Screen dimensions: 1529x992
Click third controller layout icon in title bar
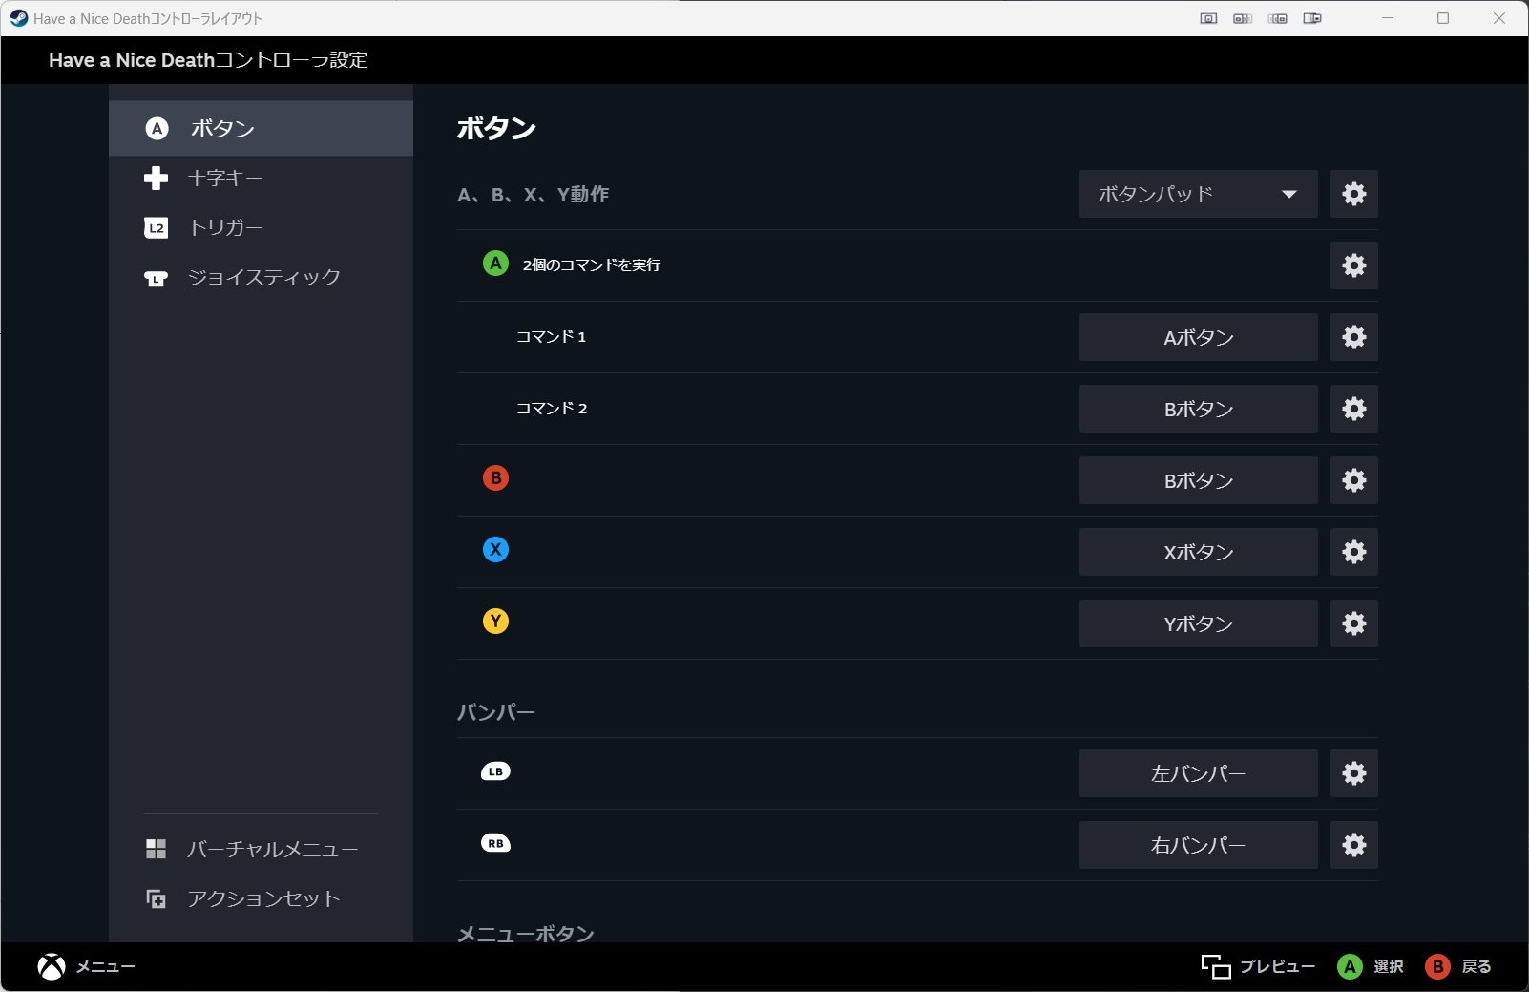[x=1278, y=18]
